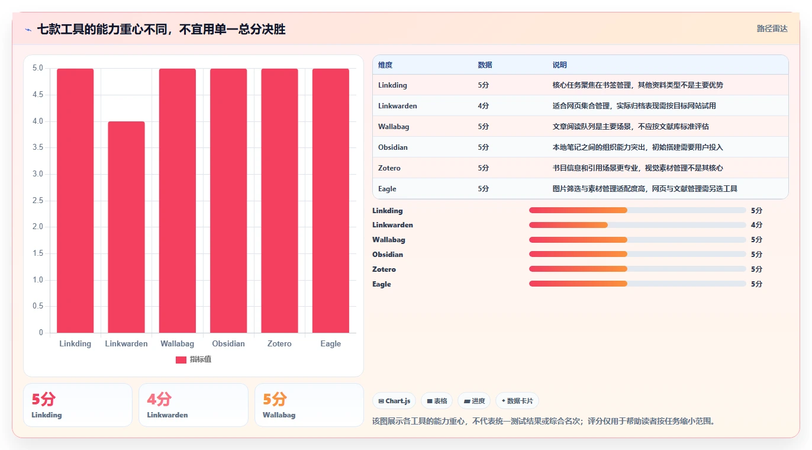Click the Linkding bar in the chart
812x450 pixels.
75,201
